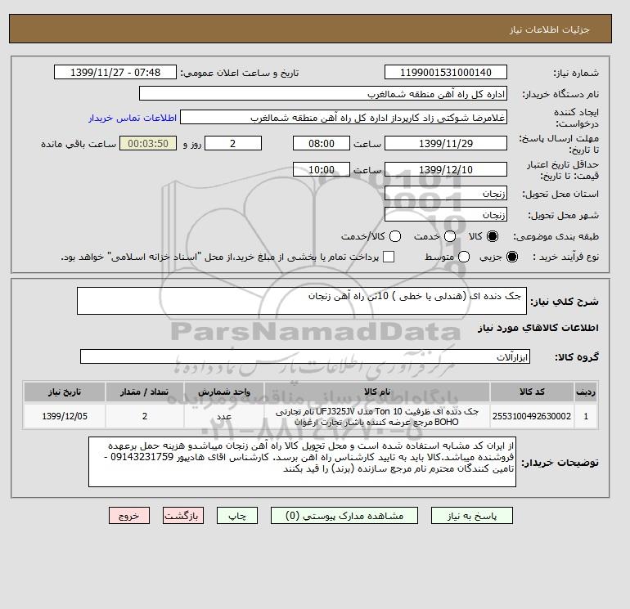Click the ساعت باقی مانده label

[79, 144]
